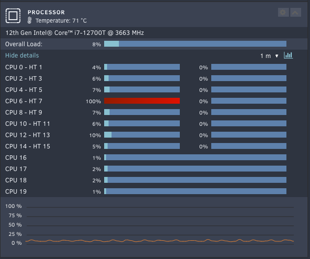
Task: Click the CPU 16 full-width load bar
Action: tap(195, 157)
